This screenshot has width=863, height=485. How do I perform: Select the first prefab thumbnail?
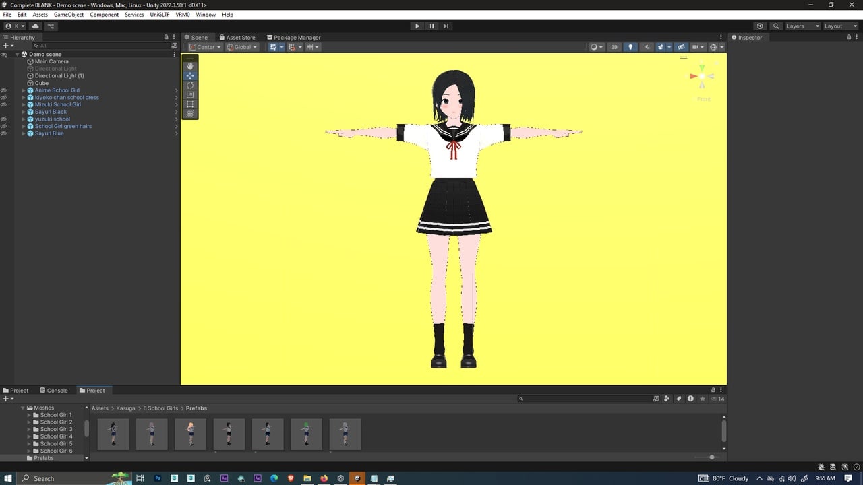pyautogui.click(x=113, y=434)
